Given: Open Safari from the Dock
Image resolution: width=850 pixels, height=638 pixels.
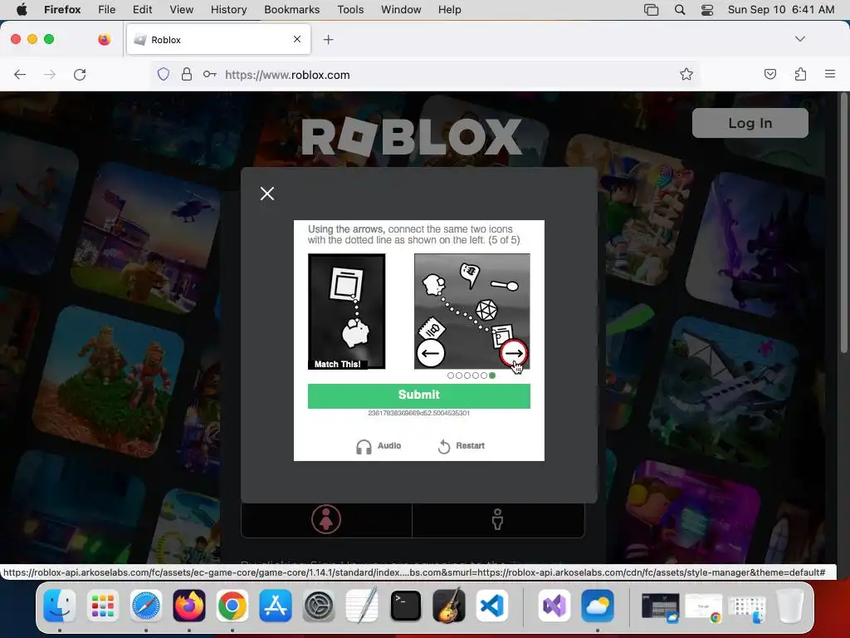Looking at the screenshot, I should click(x=146, y=606).
